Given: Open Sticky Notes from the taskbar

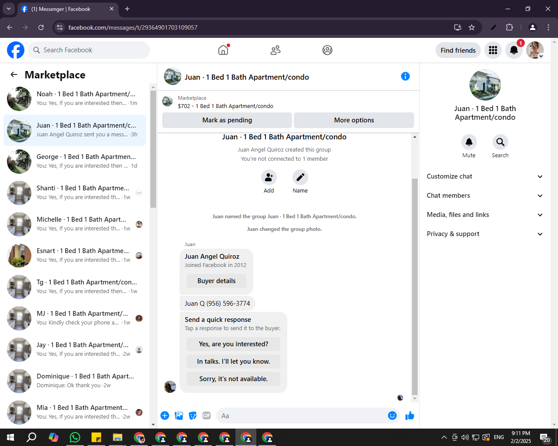Looking at the screenshot, I should [x=96, y=437].
